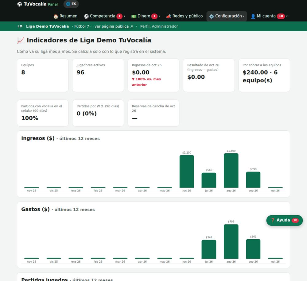The image size is (307, 281).
Task: Click the '100% vs. mes anterior' indicator
Action: coord(146,82)
